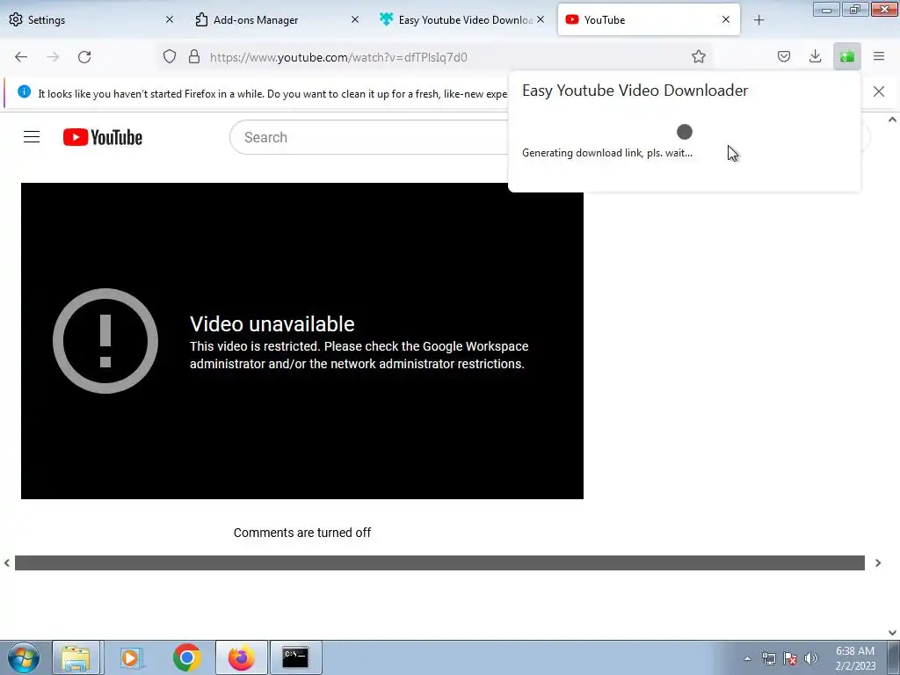
Task: Open the YouTube guide hamburger menu
Action: (32, 137)
